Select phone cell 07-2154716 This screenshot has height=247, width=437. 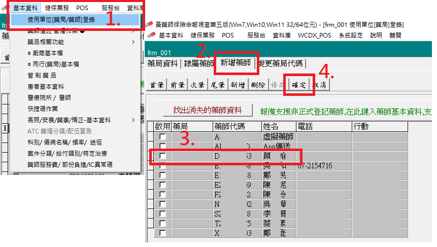point(324,166)
